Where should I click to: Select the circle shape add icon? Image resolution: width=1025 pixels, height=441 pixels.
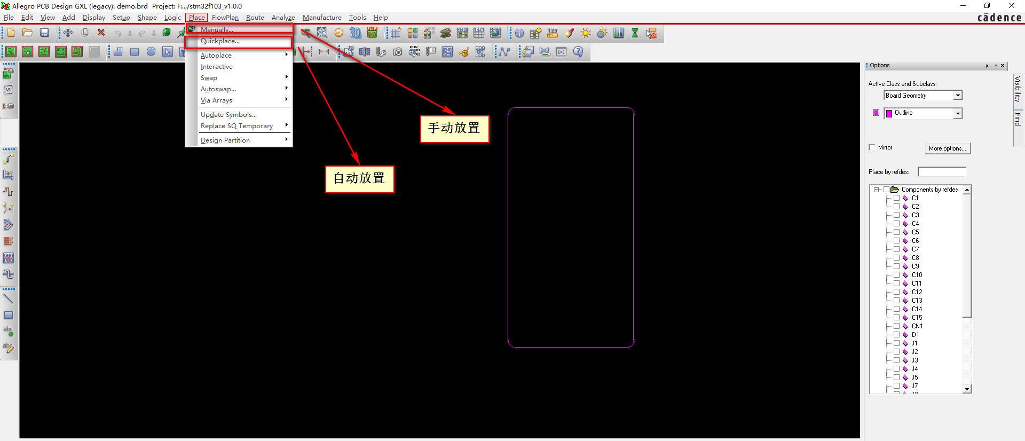(x=151, y=52)
